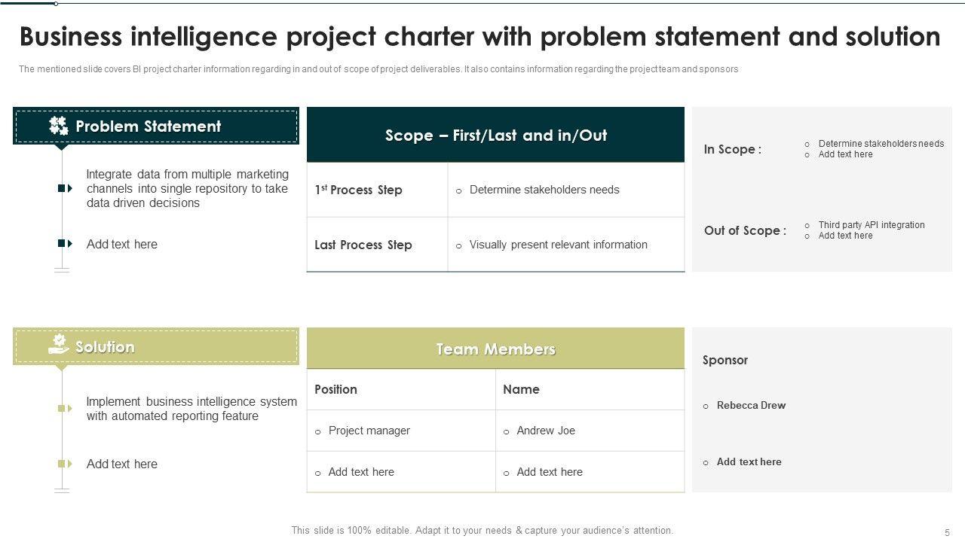Image resolution: width=965 pixels, height=542 pixels.
Task: Click the puzzle icon beside Problem Statement
Action: (59, 126)
